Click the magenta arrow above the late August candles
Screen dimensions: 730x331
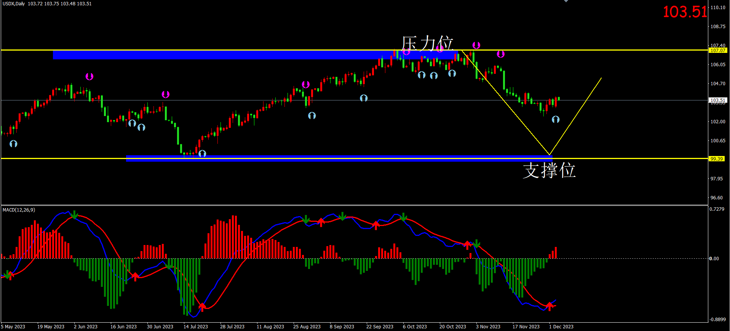pos(305,84)
